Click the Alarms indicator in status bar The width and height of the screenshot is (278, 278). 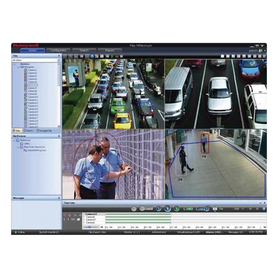coord(215,232)
